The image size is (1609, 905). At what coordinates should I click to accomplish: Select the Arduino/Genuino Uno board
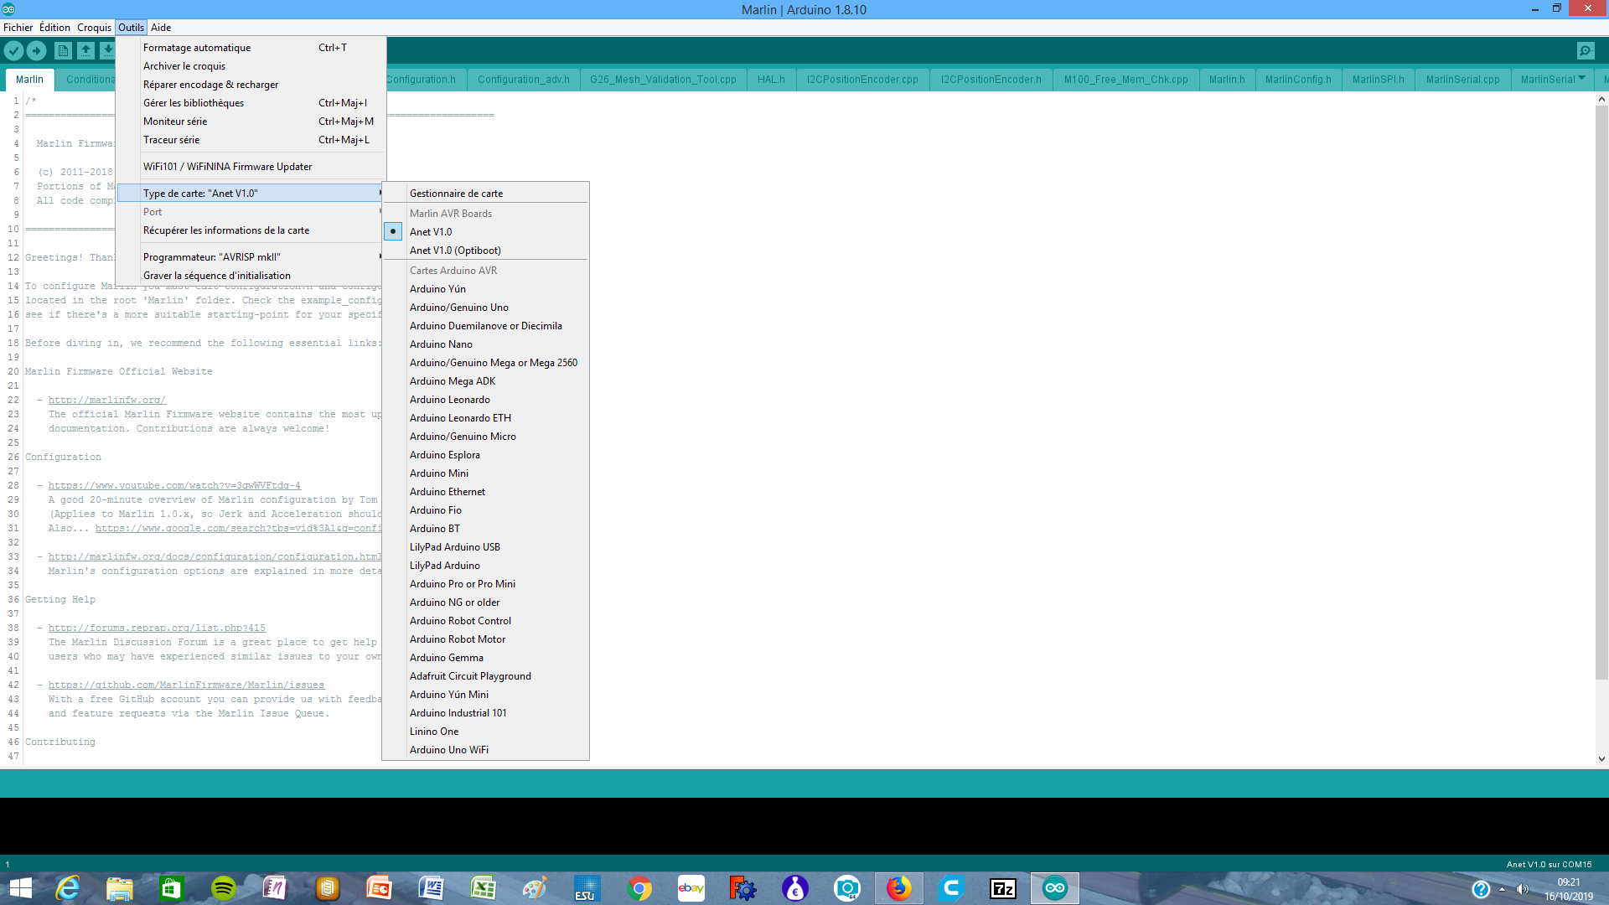coord(486,308)
